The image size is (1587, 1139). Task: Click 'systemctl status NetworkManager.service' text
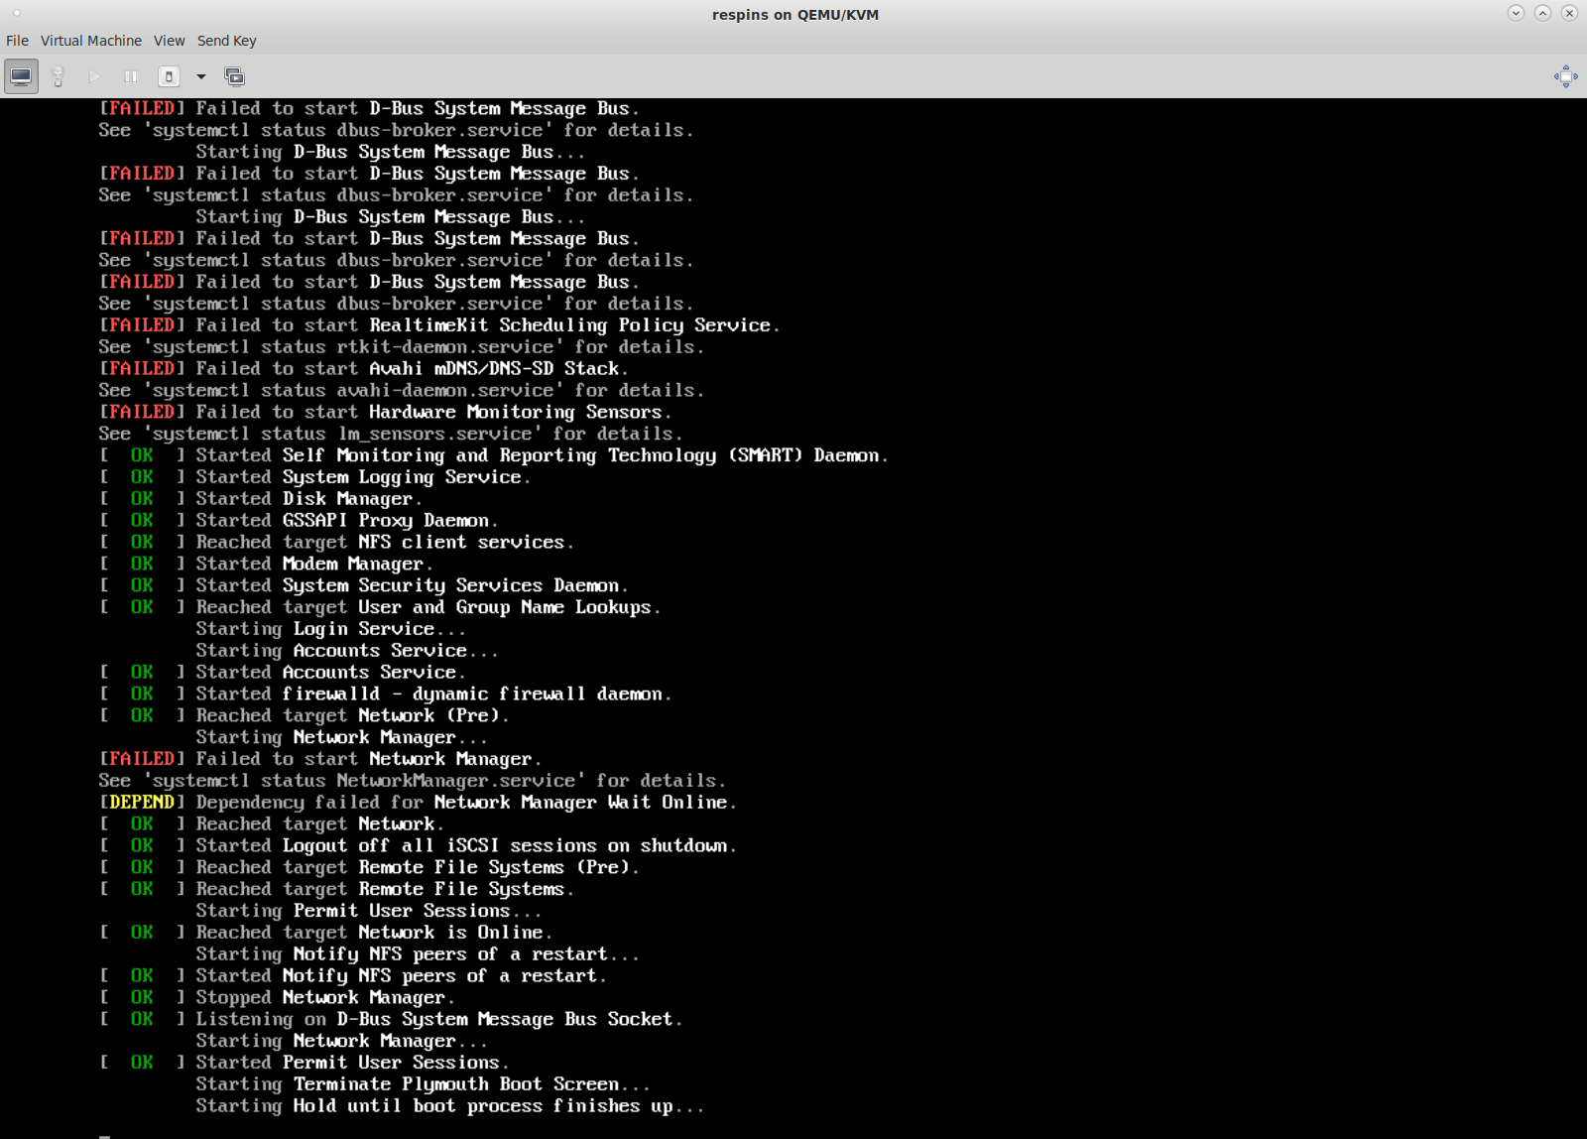pyautogui.click(x=365, y=781)
